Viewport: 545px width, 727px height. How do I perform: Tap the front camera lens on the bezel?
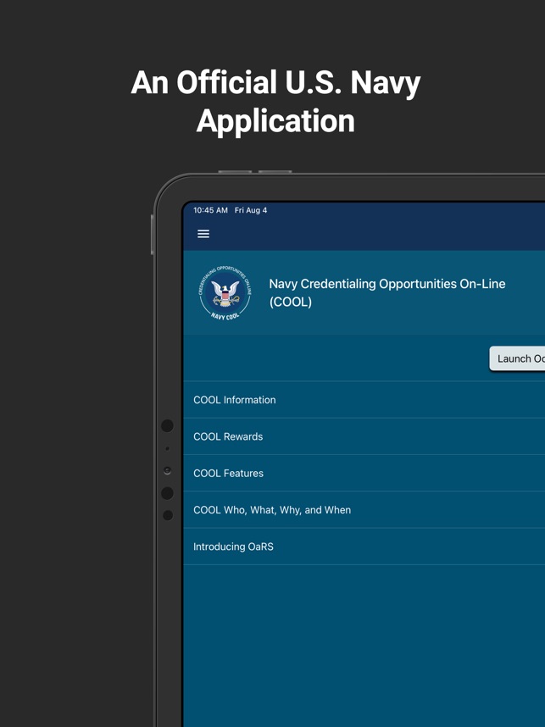(x=168, y=470)
